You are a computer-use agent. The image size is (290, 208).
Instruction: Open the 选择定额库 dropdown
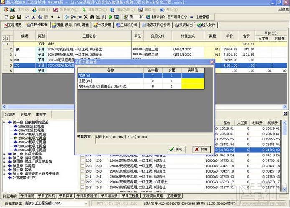click(86, 203)
